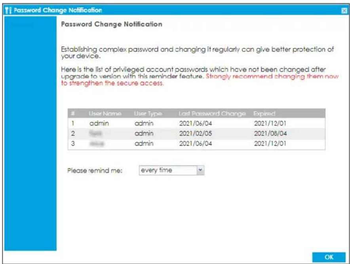This screenshot has width=350, height=264.
Task: Click row number 1 in the table
Action: [x=73, y=123]
